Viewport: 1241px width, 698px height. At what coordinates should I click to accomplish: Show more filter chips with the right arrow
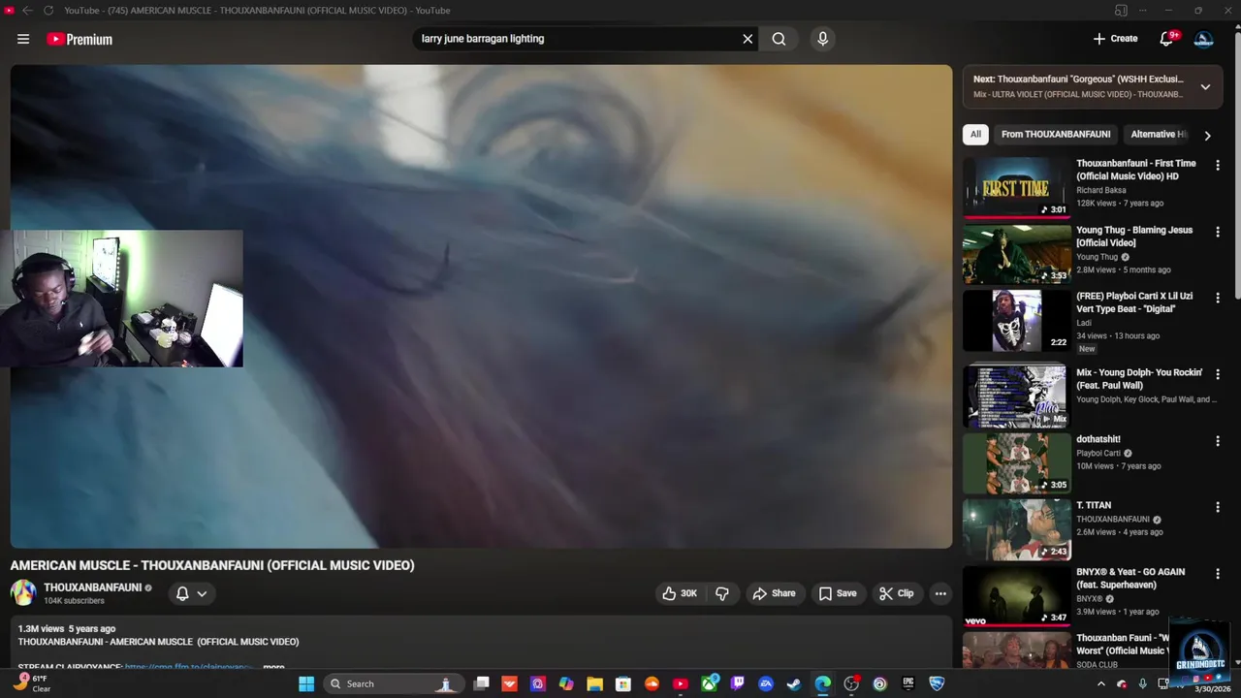[1207, 136]
